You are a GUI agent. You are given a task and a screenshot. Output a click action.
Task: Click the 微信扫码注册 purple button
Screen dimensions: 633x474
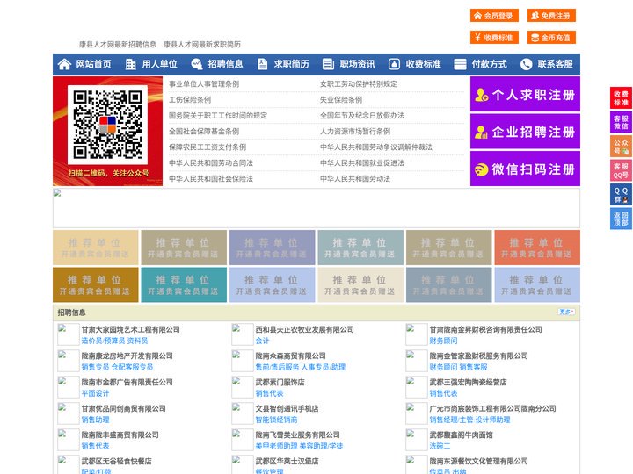tap(525, 169)
